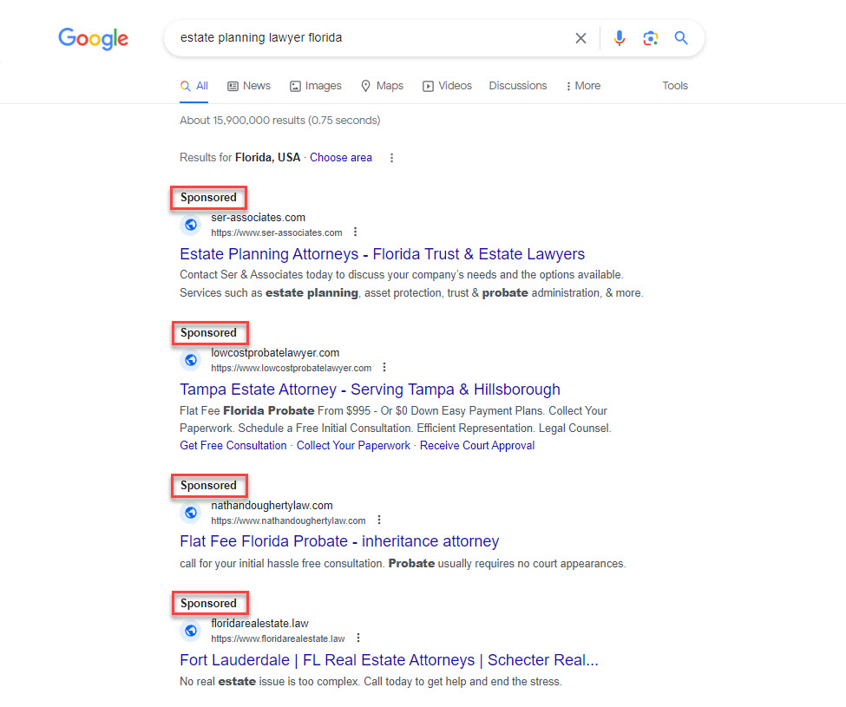Open Tampa Estate Attorney result title
Viewport: 846px width, 707px height.
(x=371, y=390)
